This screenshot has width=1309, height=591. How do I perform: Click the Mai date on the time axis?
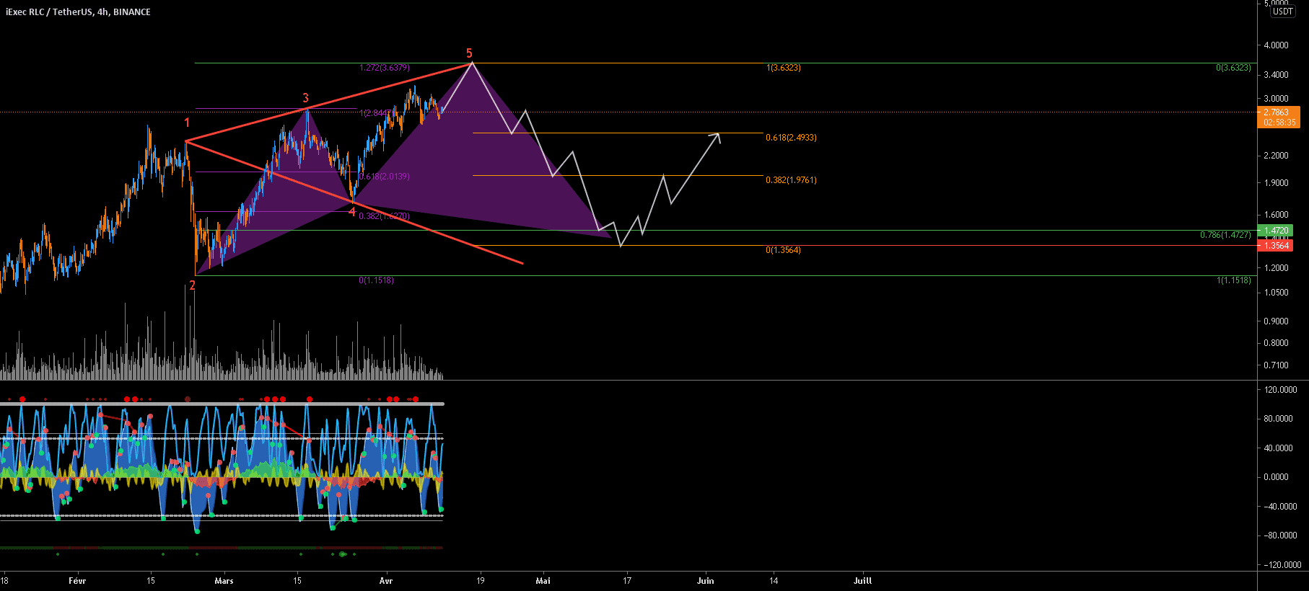(543, 581)
